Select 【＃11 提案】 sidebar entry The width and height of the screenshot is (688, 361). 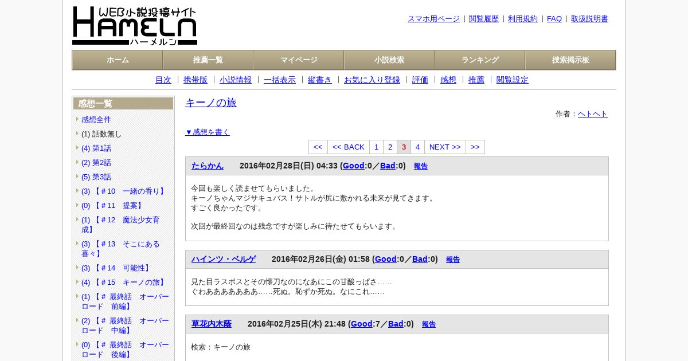pyautogui.click(x=113, y=206)
